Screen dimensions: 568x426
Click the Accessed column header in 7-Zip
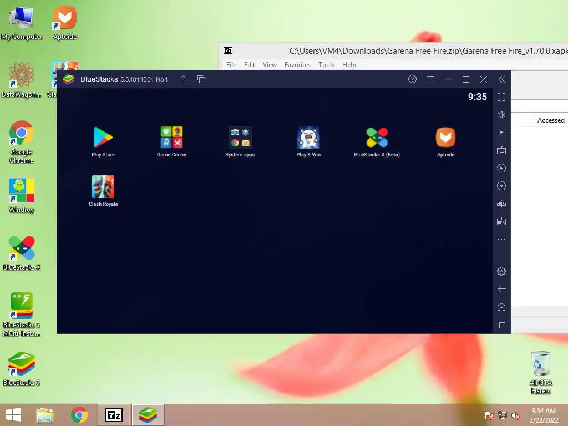[551, 120]
